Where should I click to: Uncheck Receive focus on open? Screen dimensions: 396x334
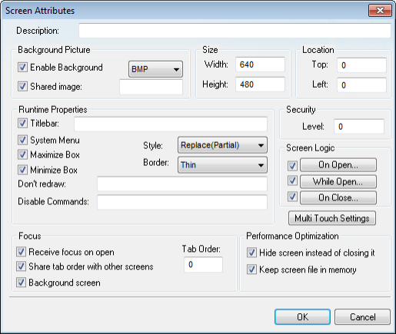(21, 252)
